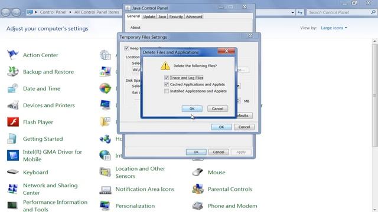Open the Action Center flag icon
This screenshot has height=212, width=378.
tap(12, 55)
